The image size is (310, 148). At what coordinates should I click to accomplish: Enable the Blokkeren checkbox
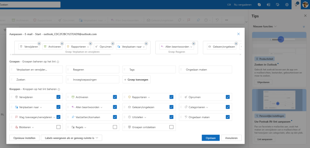tap(59, 127)
